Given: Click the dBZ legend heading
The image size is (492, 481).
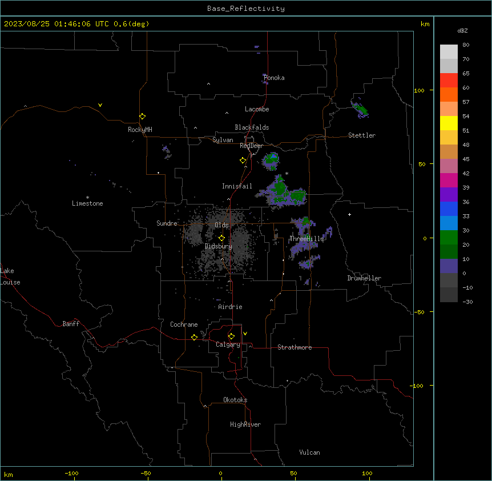Looking at the screenshot, I should click(462, 30).
